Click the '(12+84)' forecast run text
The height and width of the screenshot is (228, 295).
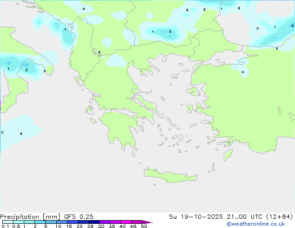pyautogui.click(x=280, y=217)
